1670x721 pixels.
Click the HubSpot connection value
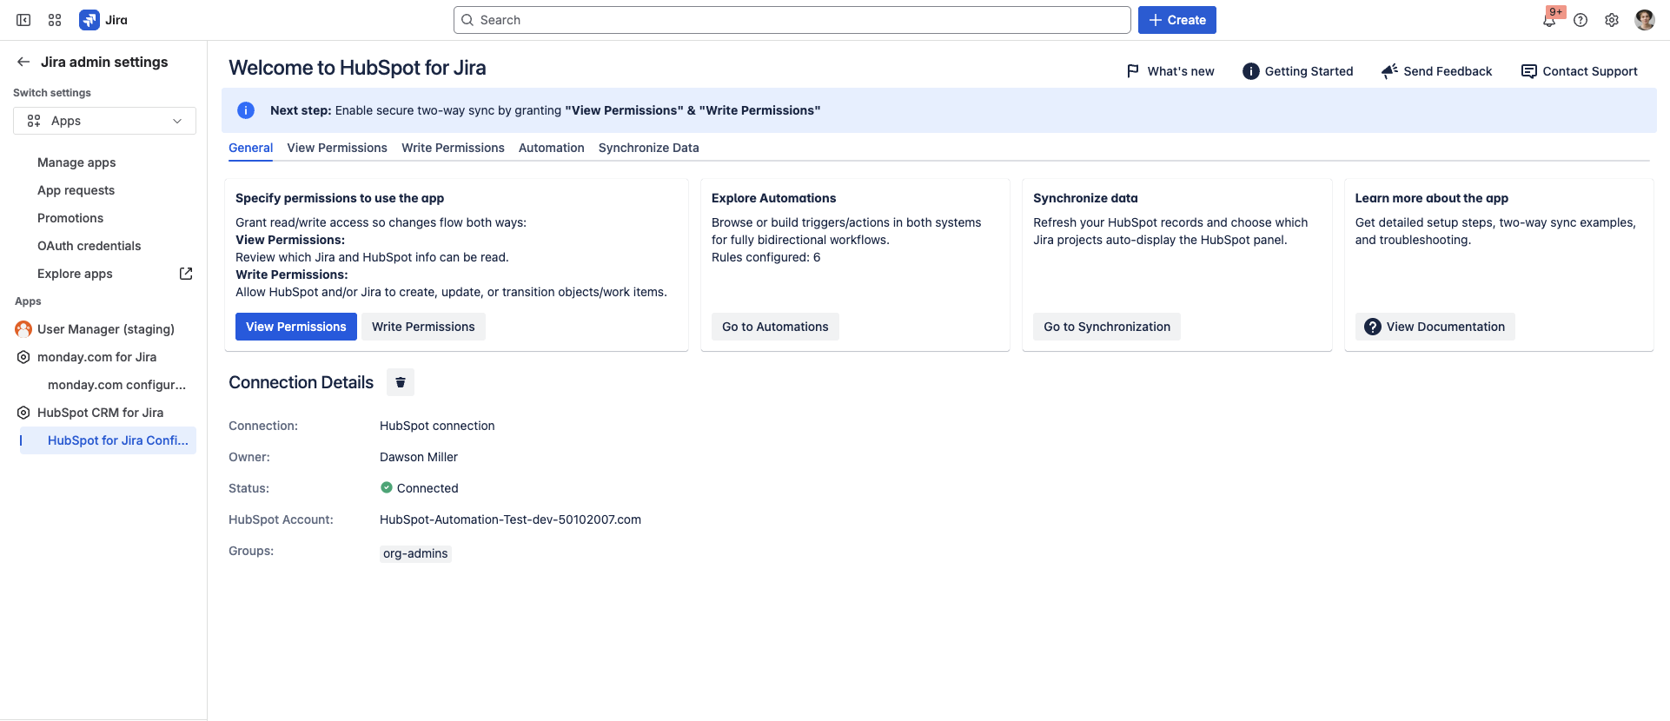[437, 426]
